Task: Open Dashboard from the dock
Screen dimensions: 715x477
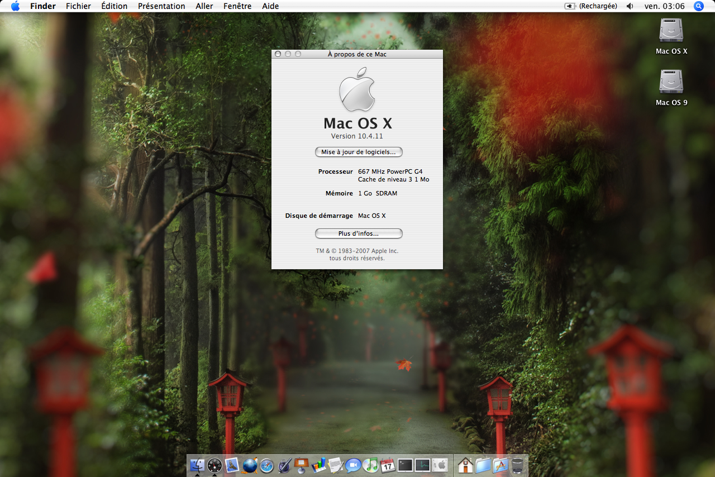Action: tap(214, 465)
